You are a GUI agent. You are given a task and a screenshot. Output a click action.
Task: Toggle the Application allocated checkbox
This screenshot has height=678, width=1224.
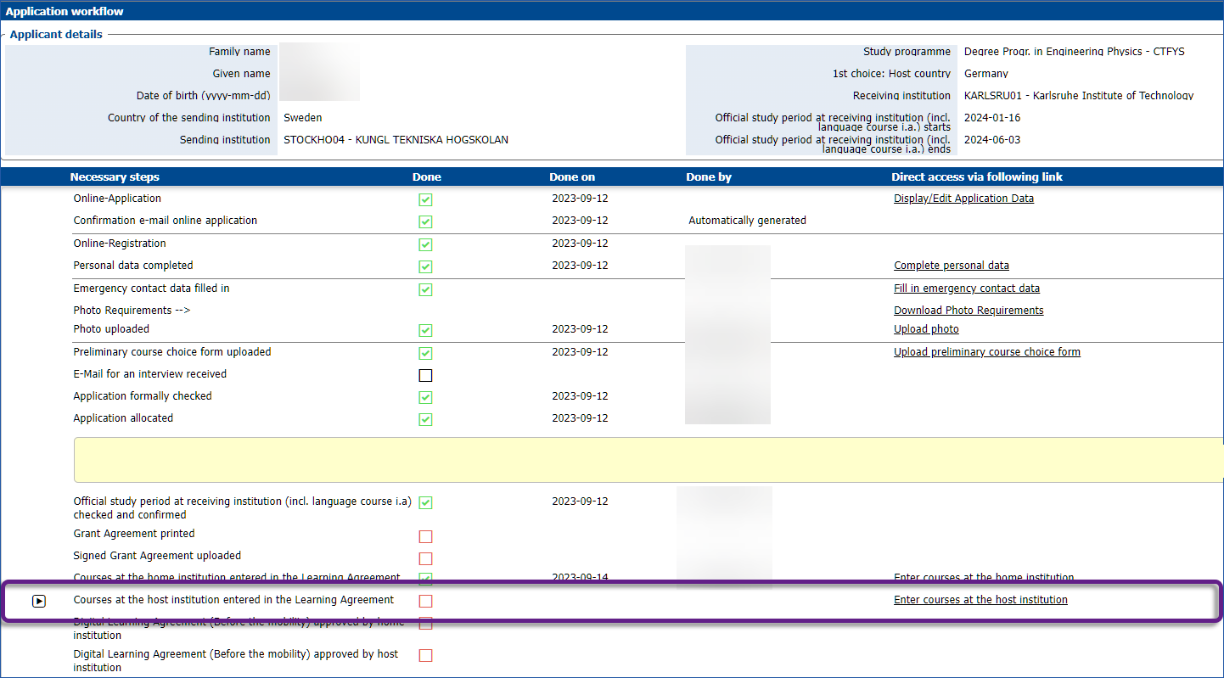[x=425, y=419]
